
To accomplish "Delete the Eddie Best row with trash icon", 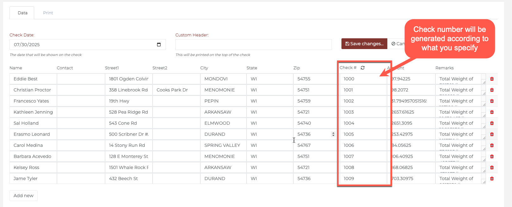I will tap(492, 79).
